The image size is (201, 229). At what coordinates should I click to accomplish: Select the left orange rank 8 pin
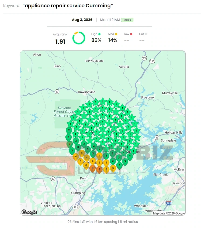coord(92,168)
